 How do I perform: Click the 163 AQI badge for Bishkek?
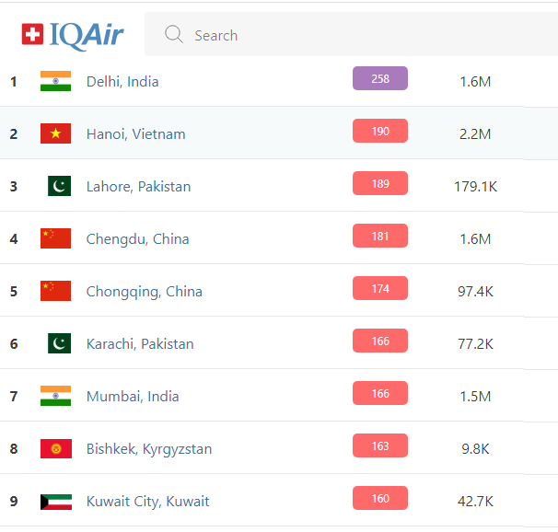(x=379, y=446)
